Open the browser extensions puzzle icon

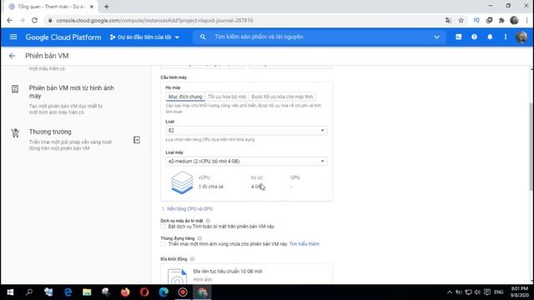pyautogui.click(x=501, y=20)
